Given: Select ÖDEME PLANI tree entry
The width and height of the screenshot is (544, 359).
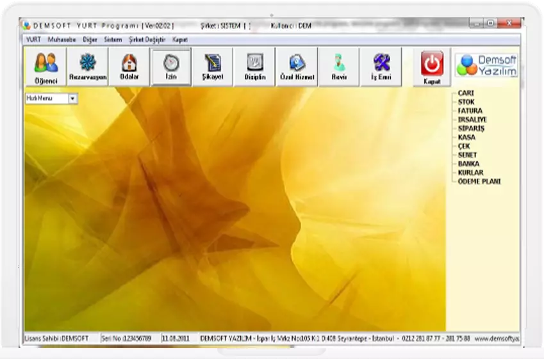Looking at the screenshot, I should tap(479, 182).
